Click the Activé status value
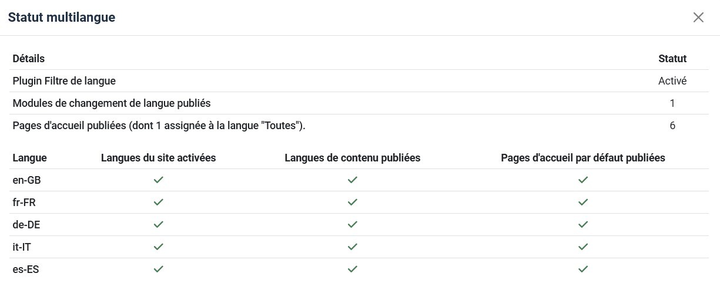This screenshot has width=720, height=290. pos(672,81)
